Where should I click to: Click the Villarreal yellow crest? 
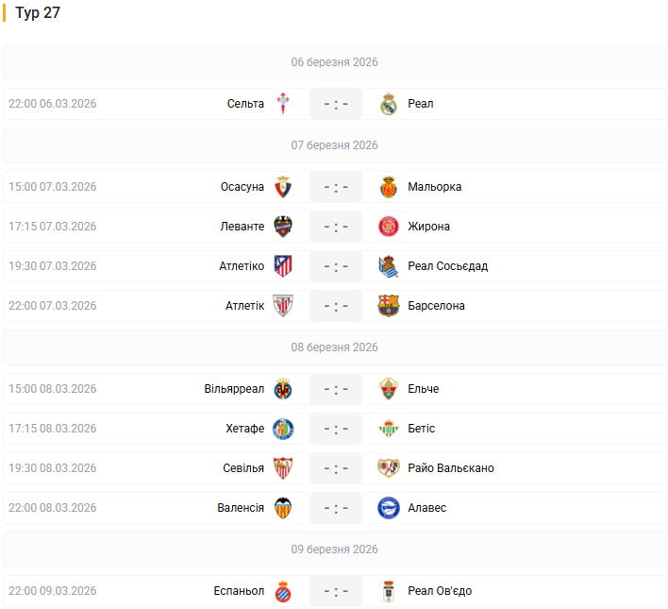pos(283,389)
